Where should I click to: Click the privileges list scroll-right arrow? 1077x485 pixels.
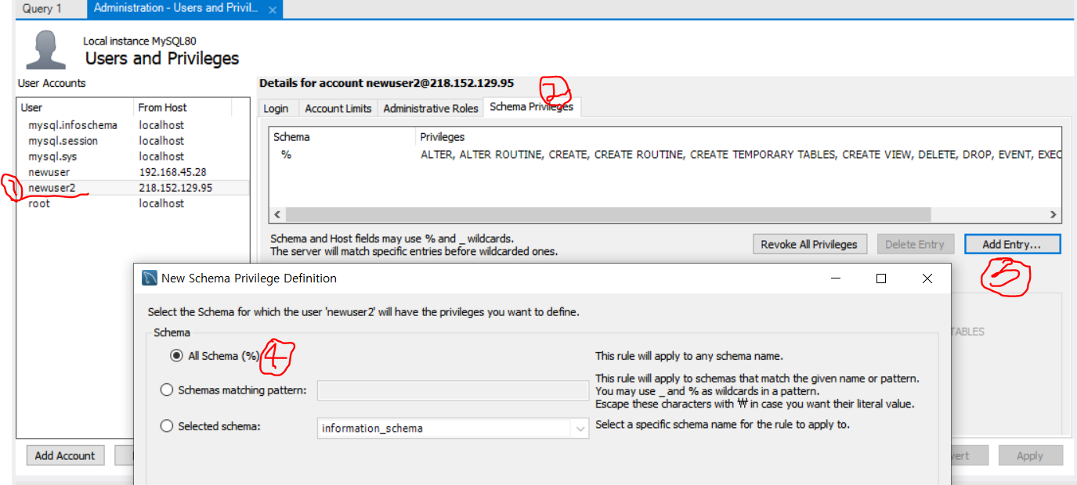[1054, 214]
